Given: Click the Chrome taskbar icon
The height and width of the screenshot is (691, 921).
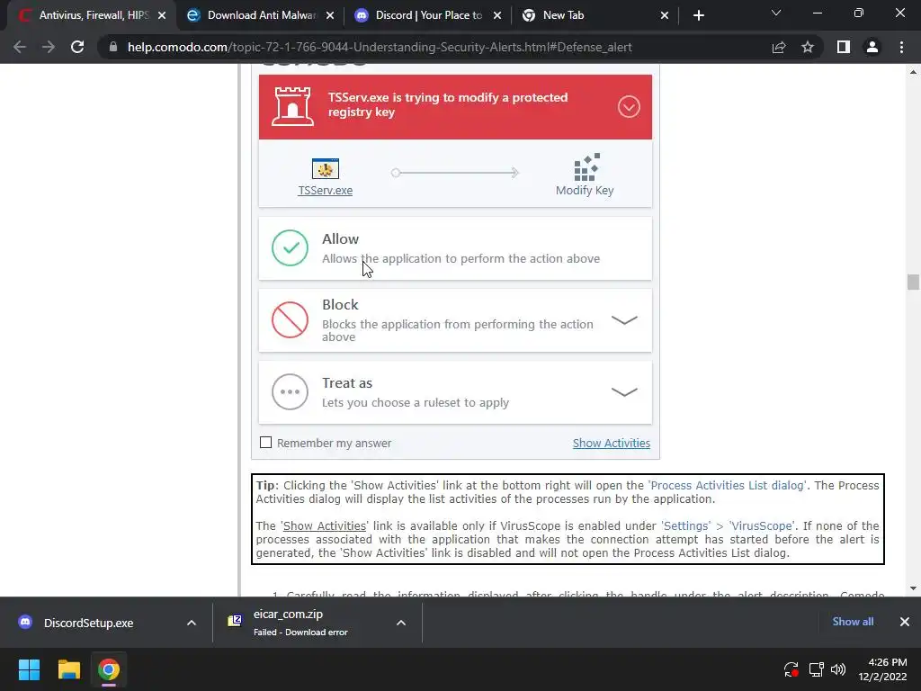Looking at the screenshot, I should click(x=109, y=669).
